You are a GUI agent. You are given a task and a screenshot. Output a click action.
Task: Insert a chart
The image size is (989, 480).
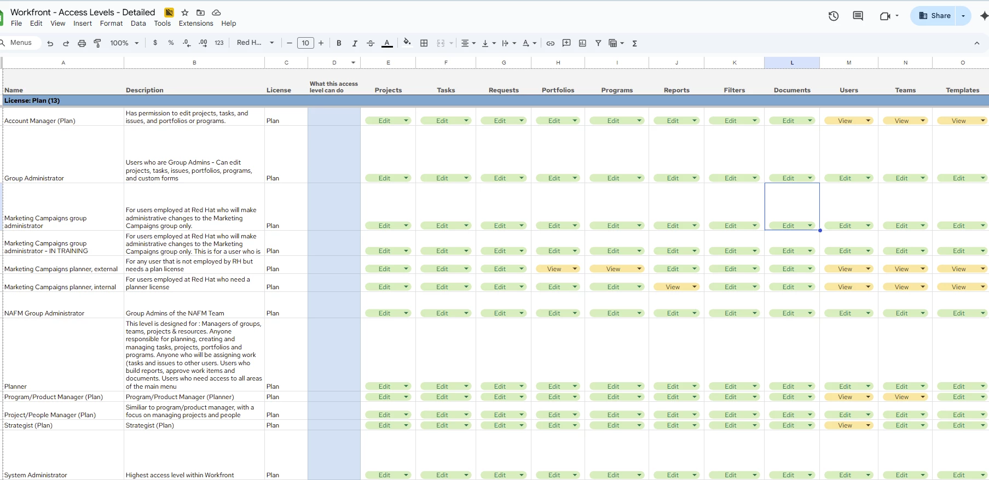tap(582, 43)
